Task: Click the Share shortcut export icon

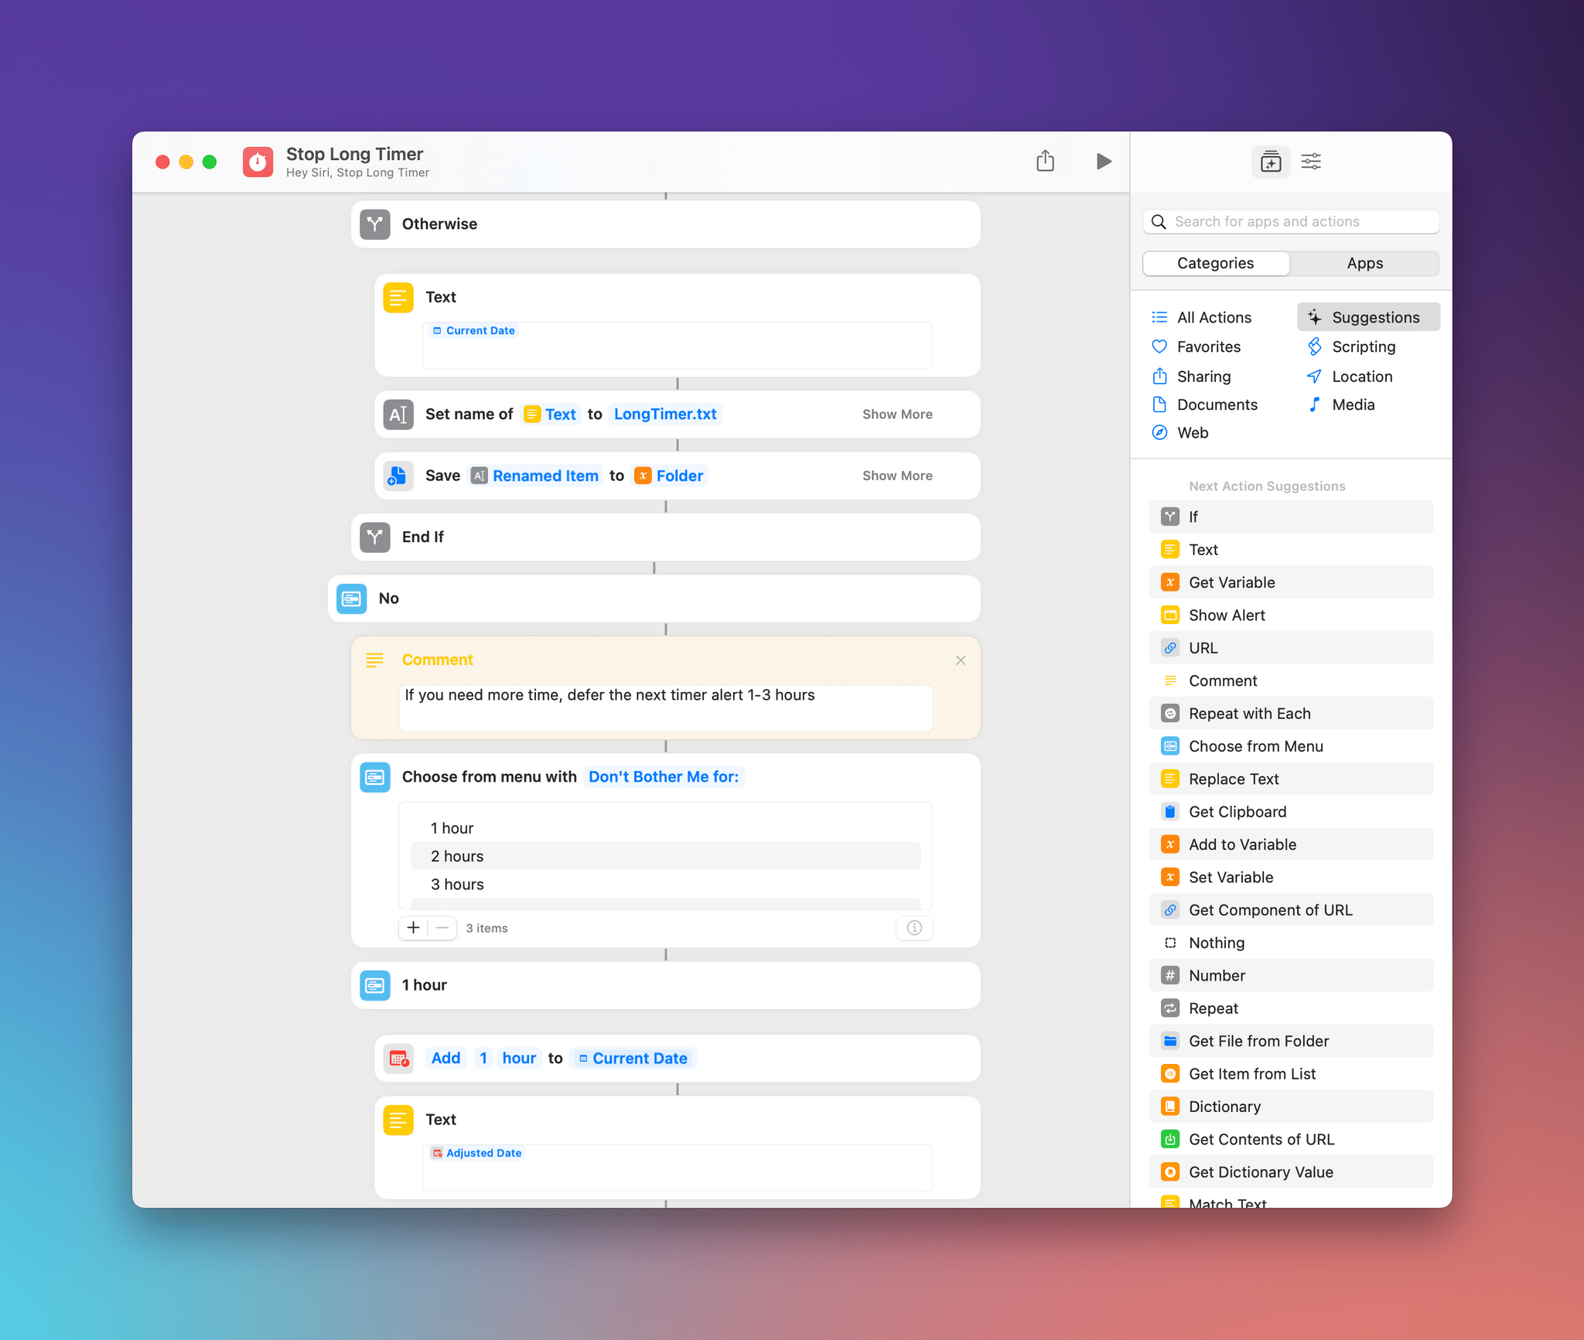Action: pos(1046,161)
